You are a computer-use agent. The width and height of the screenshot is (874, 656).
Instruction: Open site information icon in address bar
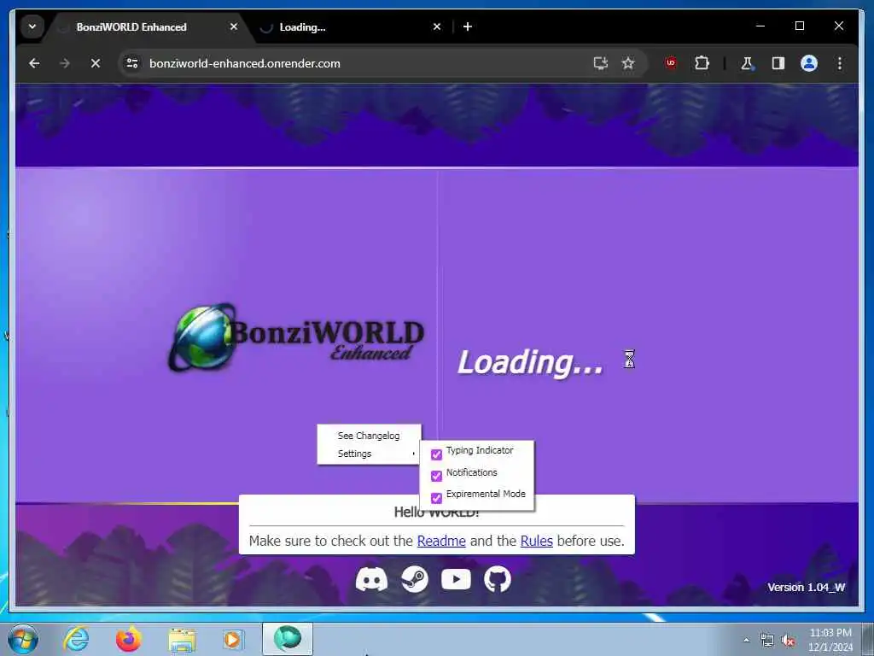(132, 63)
